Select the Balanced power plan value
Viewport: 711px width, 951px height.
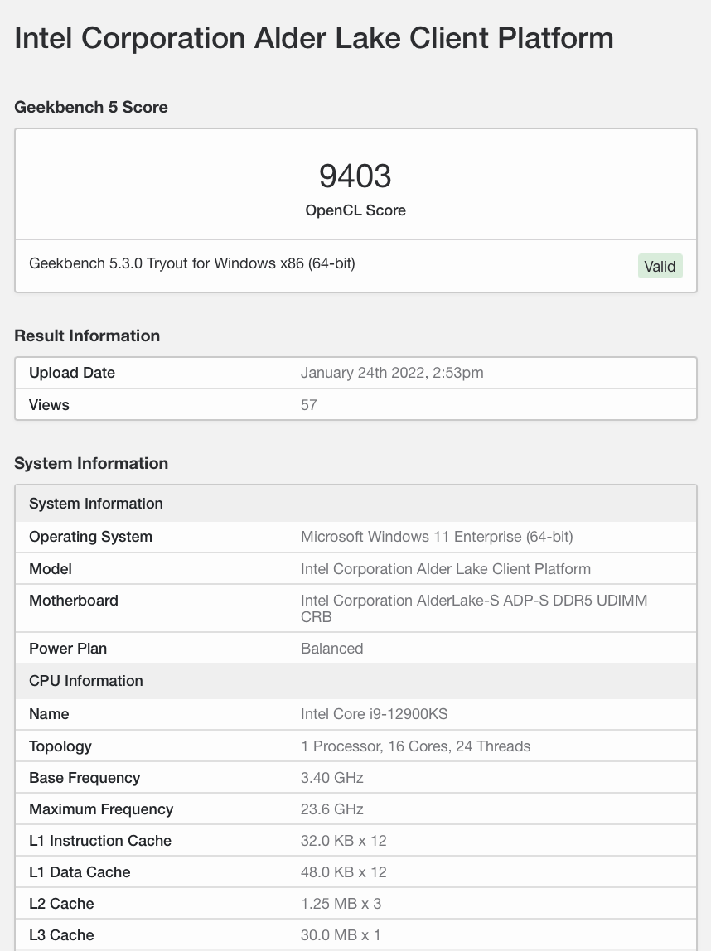332,649
